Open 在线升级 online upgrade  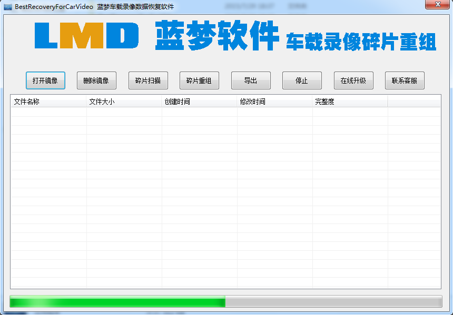tap(353, 80)
